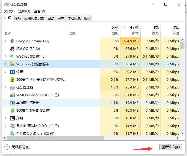187x156 pixels.
Task: Collapse to 简略信息 using the up-arrow circle
Action: tap(7, 147)
